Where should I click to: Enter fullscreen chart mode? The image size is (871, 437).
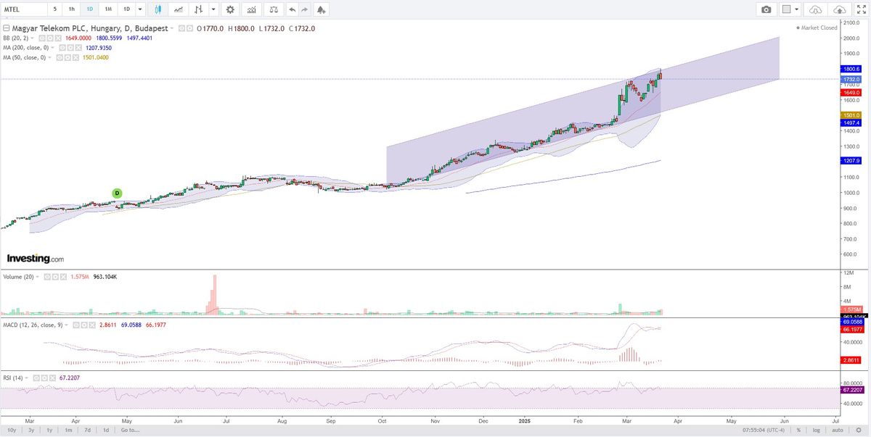(861, 9)
